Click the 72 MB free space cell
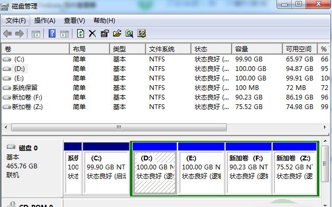This screenshot has width=332, height=207. pyautogui.click(x=296, y=87)
